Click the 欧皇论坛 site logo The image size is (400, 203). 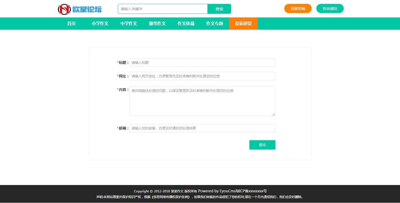tap(80, 9)
